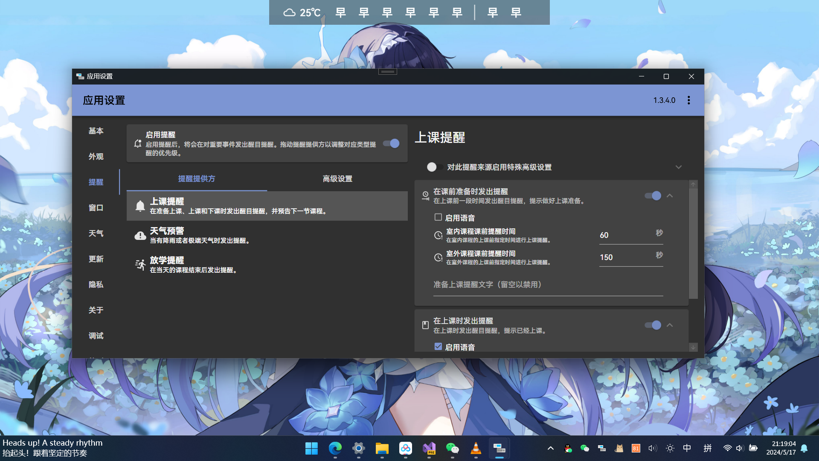This screenshot has height=461, width=819.
Task: Click the clock icon beside 室内课程课前提醒时间
Action: coord(438,235)
